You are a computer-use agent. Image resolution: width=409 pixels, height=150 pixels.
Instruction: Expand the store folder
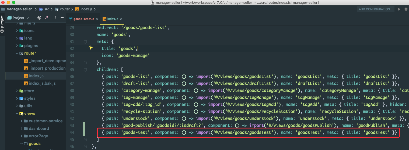click(x=17, y=91)
